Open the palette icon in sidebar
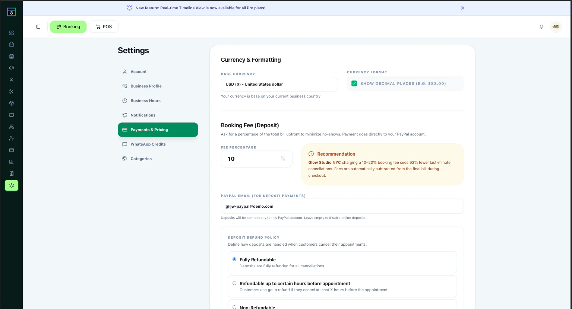Image resolution: width=572 pixels, height=309 pixels. (x=12, y=68)
